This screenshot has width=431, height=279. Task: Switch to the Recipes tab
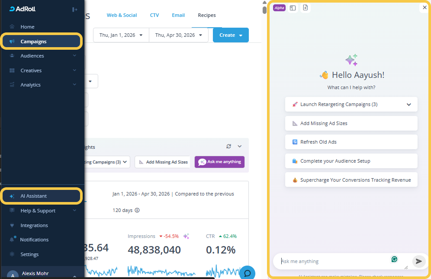(x=207, y=15)
